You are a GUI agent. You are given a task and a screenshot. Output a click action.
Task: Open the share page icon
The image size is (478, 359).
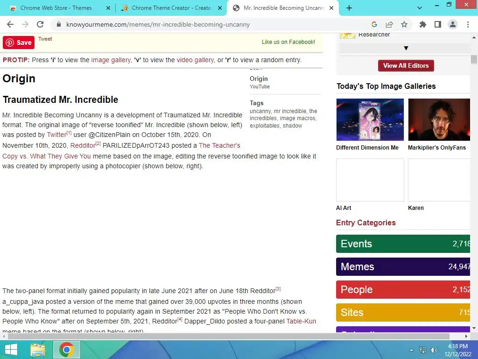389,24
